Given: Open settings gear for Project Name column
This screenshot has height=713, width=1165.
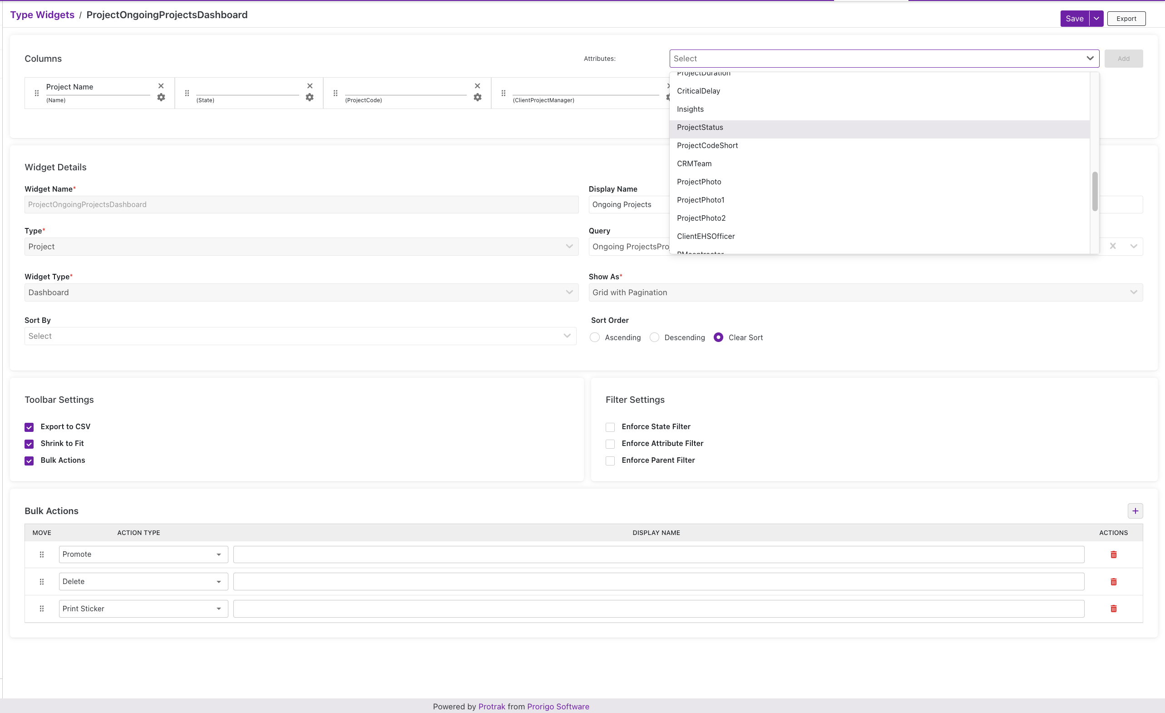Looking at the screenshot, I should click(x=161, y=97).
